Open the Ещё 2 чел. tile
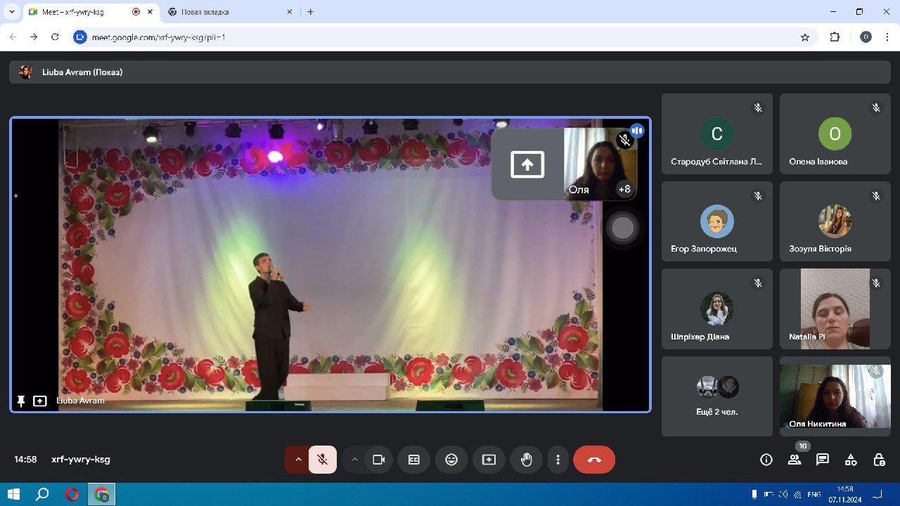900x506 pixels. (x=717, y=396)
